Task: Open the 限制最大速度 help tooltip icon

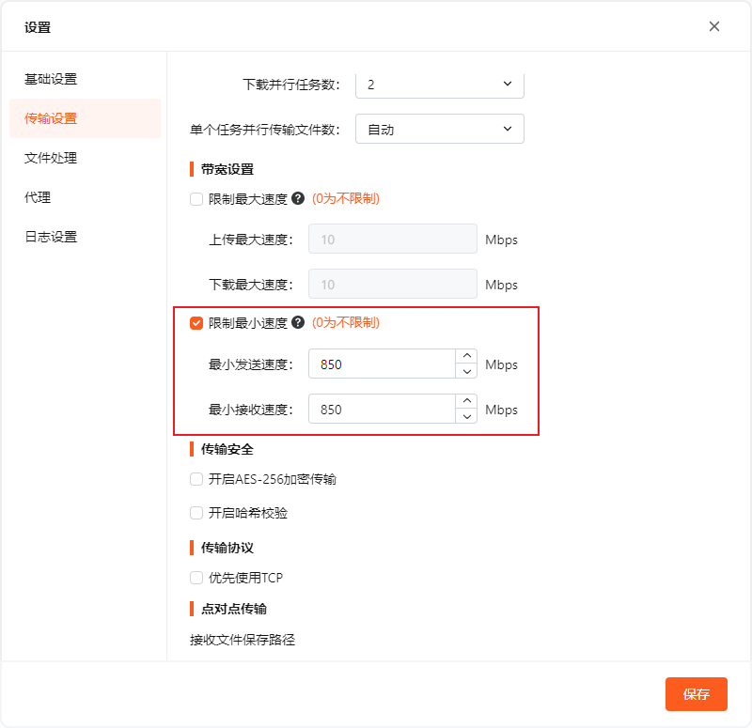Action: click(x=297, y=198)
